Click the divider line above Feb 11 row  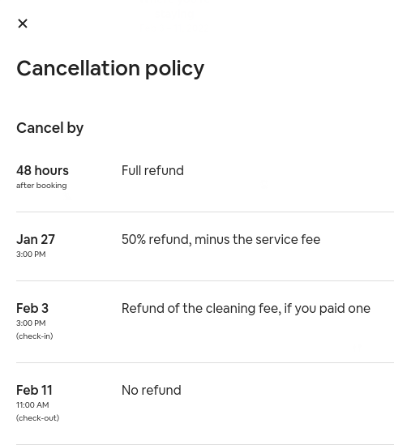coord(205,362)
